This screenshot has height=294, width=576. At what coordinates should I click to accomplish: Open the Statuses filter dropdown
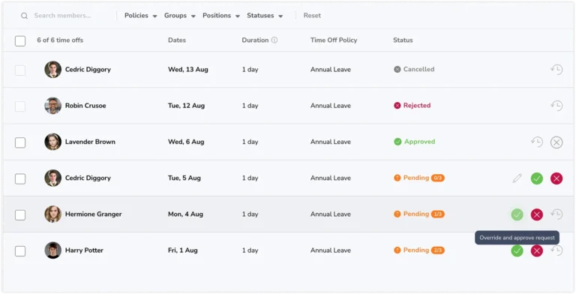point(265,16)
